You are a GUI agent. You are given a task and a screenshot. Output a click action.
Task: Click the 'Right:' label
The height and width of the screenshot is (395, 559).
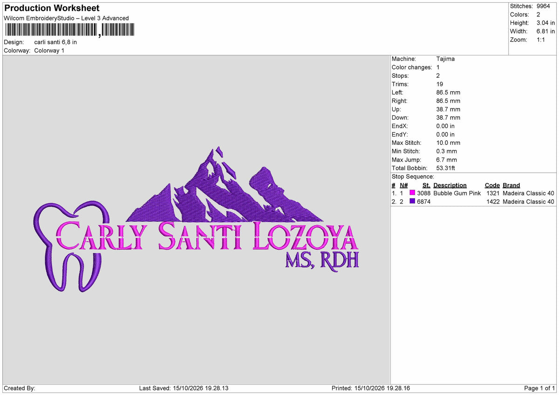[x=399, y=101]
